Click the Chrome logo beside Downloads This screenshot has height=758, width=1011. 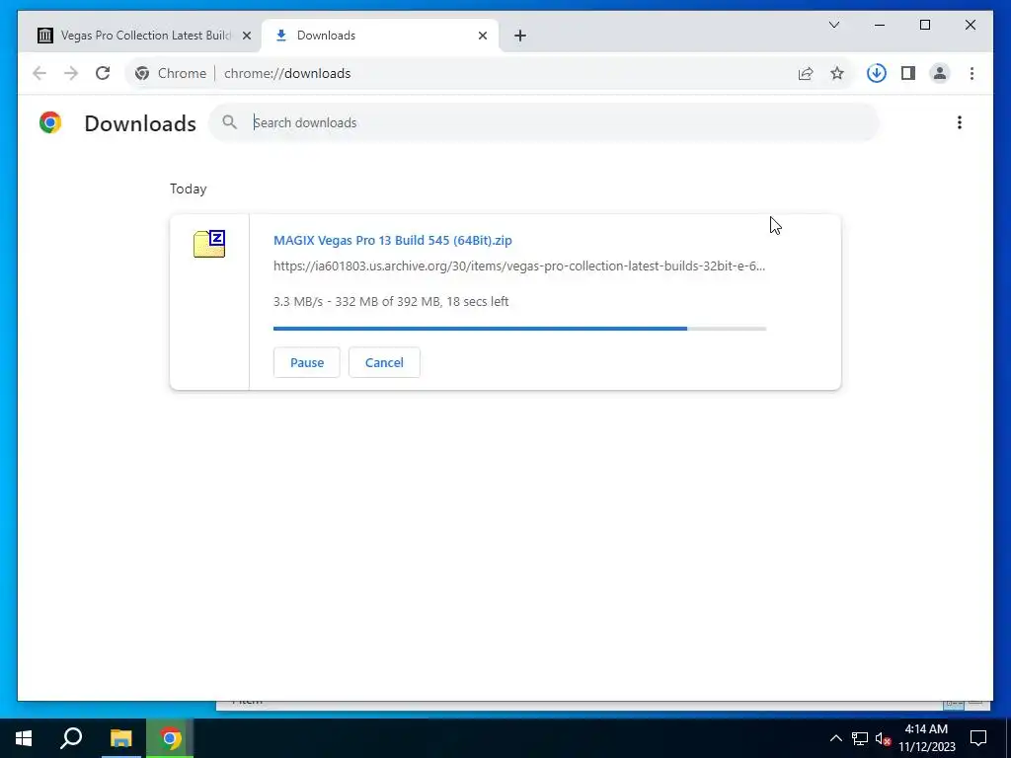[x=50, y=122]
